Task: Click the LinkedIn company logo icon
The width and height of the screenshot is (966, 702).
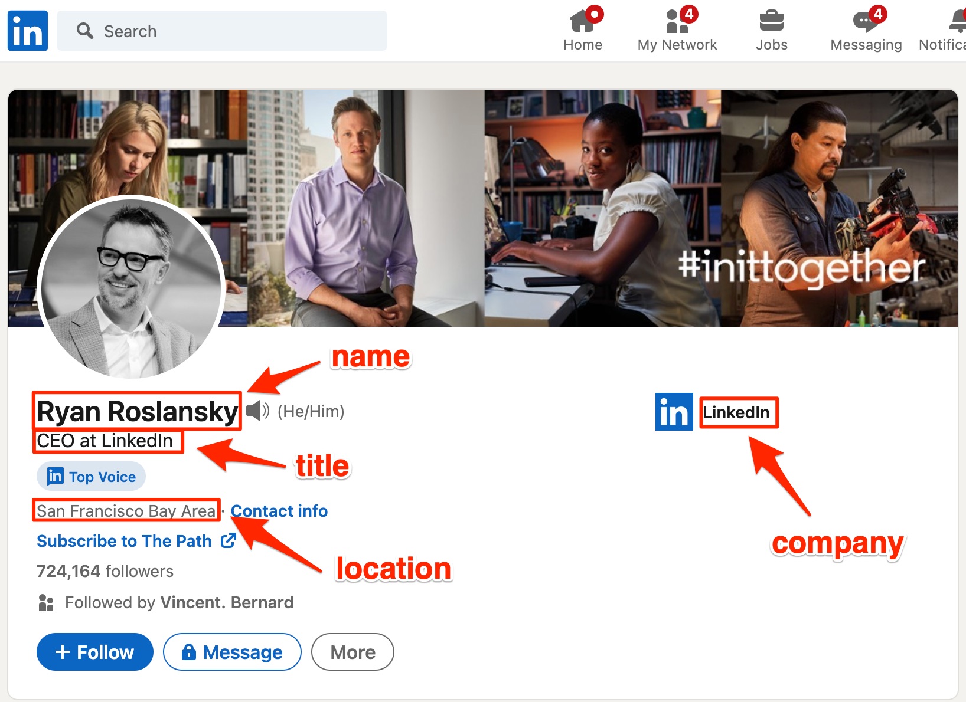Action: (x=674, y=412)
